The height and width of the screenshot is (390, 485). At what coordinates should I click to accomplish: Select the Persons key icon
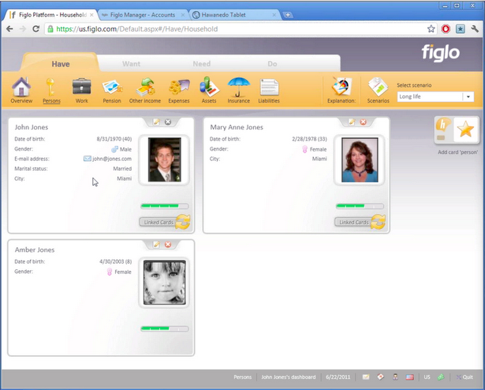click(51, 90)
